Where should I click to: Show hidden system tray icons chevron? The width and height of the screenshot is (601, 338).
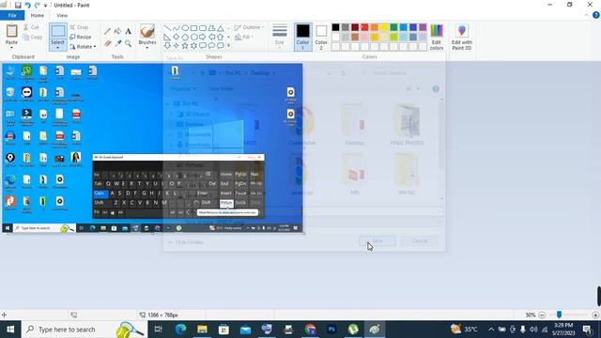tap(491, 330)
